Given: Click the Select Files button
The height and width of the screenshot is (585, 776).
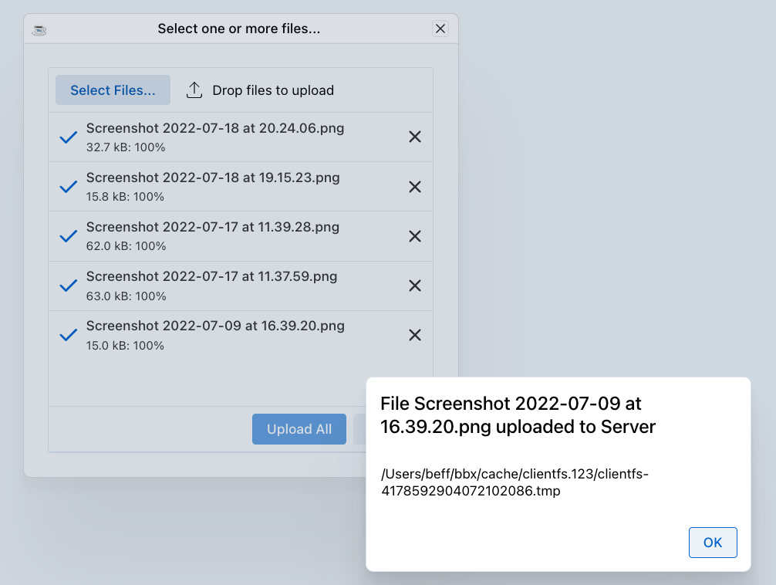Looking at the screenshot, I should click(x=113, y=90).
